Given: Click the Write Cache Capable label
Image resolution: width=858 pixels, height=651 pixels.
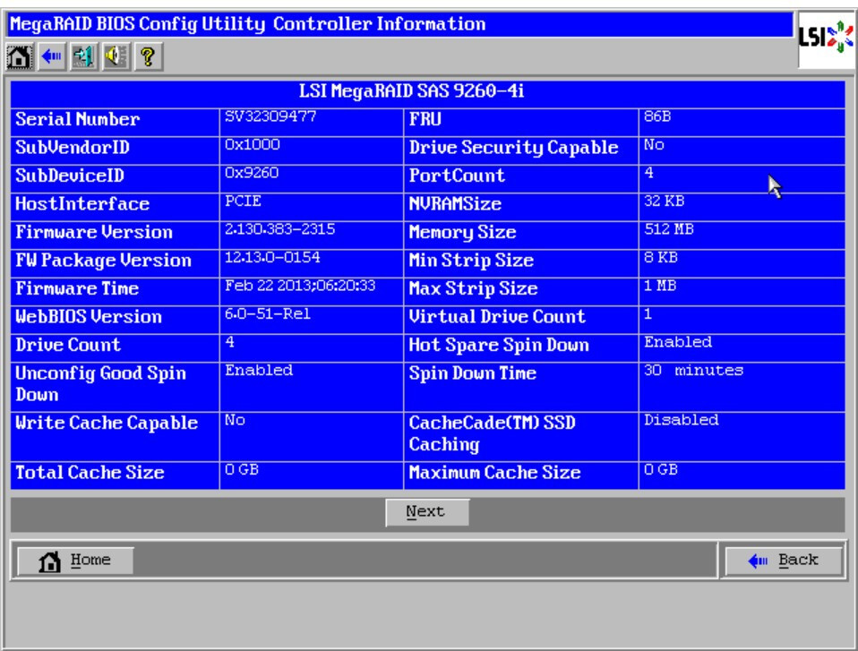Looking at the screenshot, I should 107,423.
